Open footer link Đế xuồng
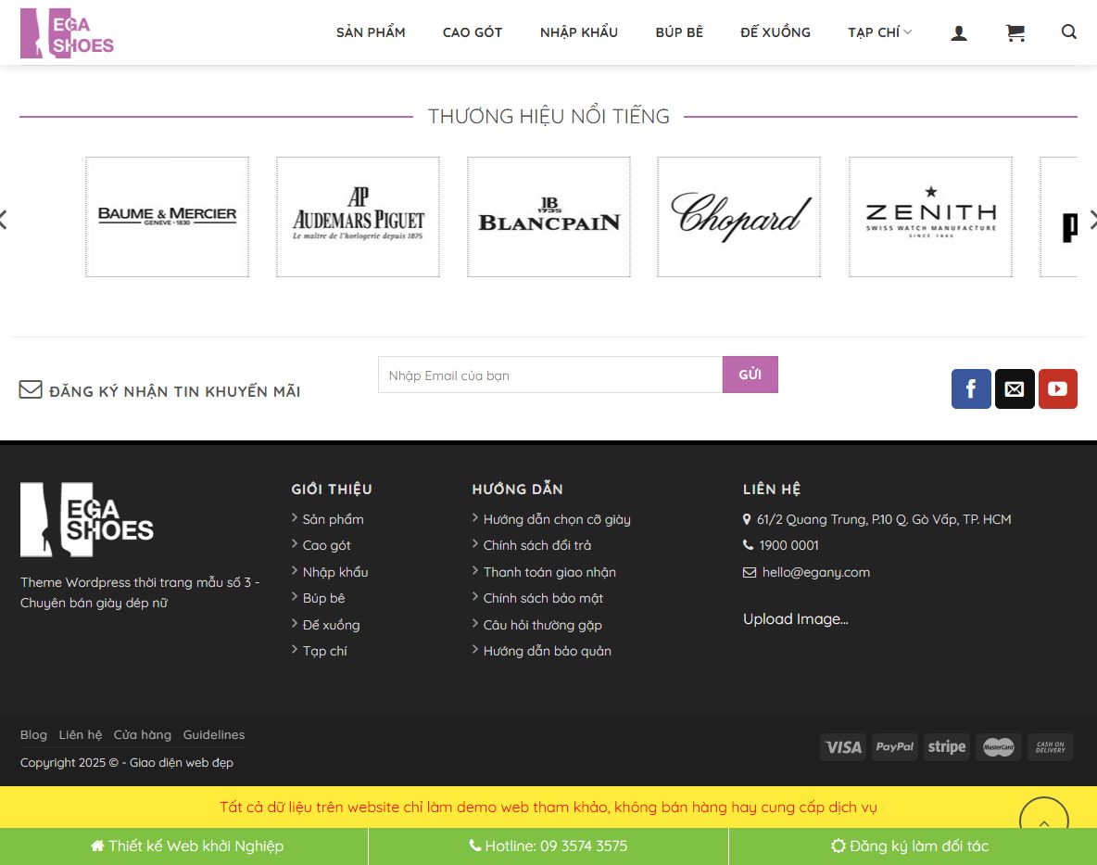Screen dimensions: 1097x865 331,625
